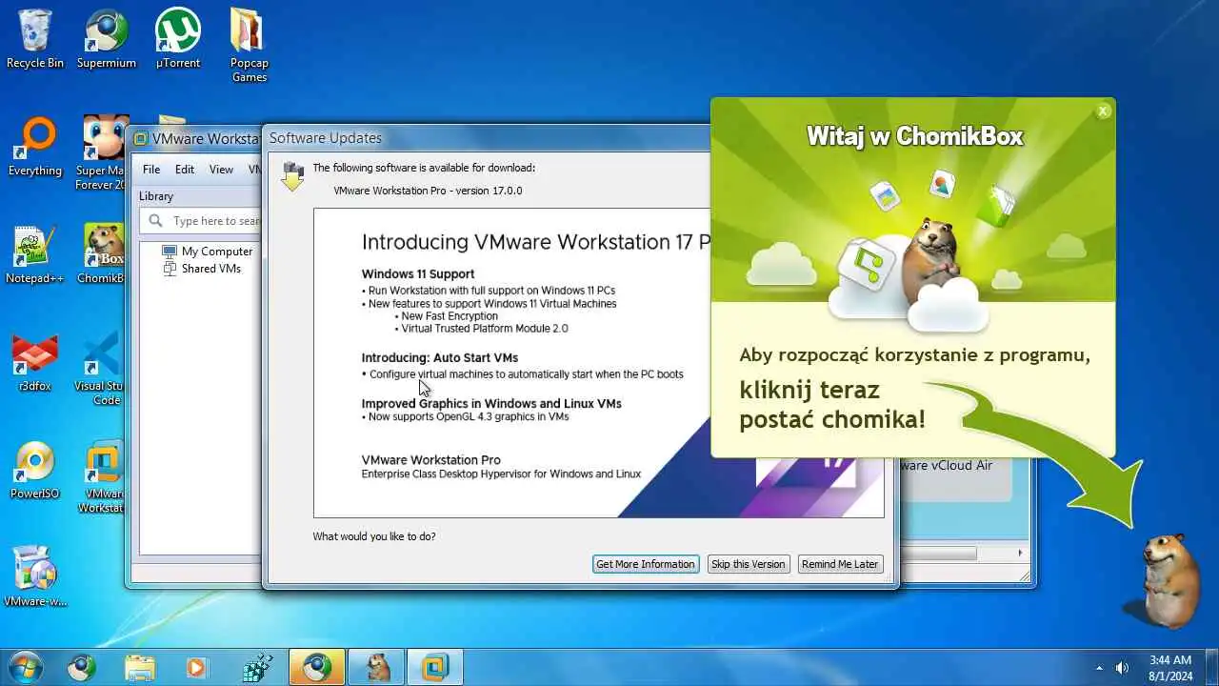Open Supermium from the taskbar
The height and width of the screenshot is (686, 1219).
[x=83, y=667]
